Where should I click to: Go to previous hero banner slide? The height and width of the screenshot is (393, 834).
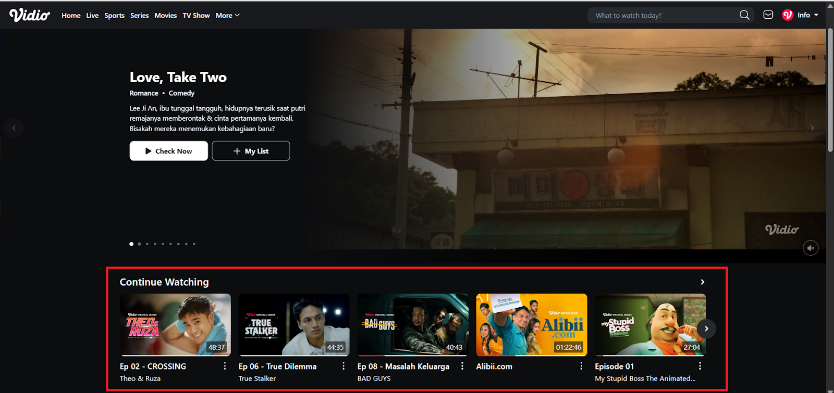(14, 128)
